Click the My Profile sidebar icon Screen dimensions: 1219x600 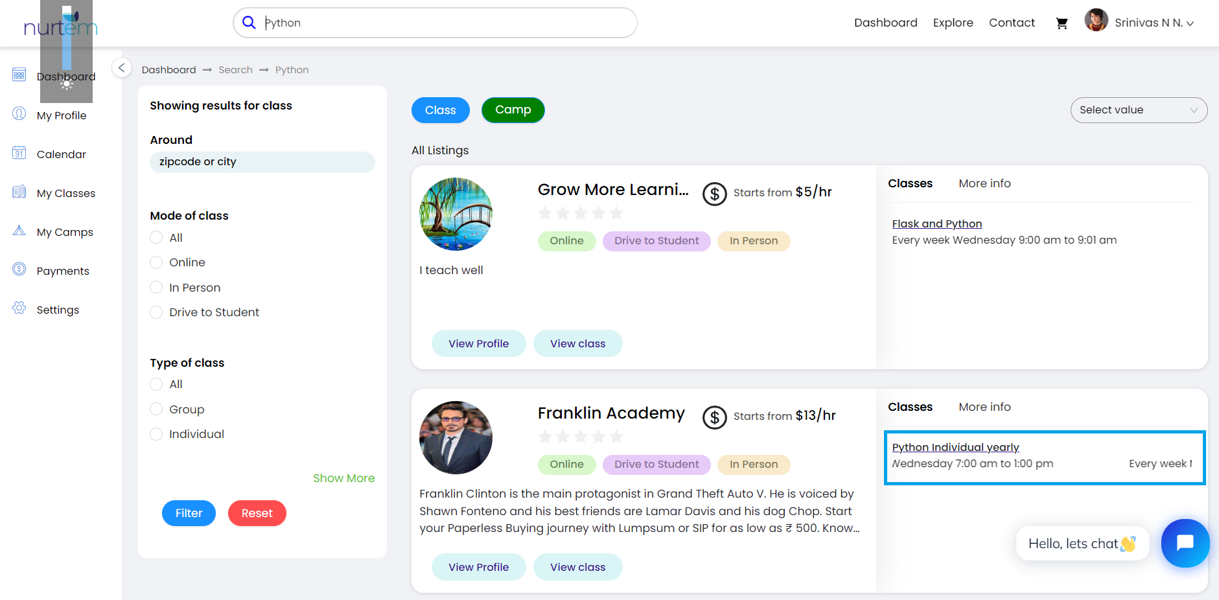[19, 114]
